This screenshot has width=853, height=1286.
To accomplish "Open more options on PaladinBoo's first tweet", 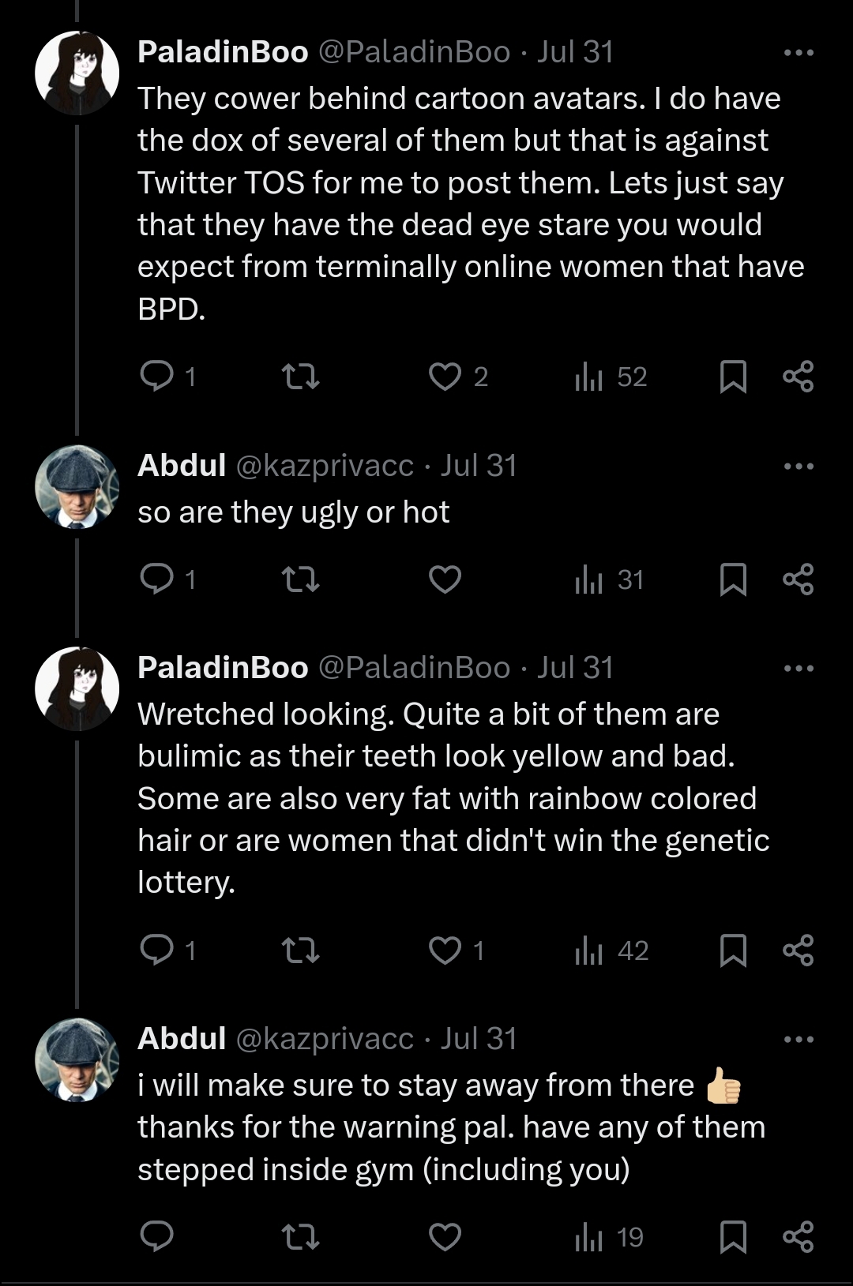I will 799,53.
